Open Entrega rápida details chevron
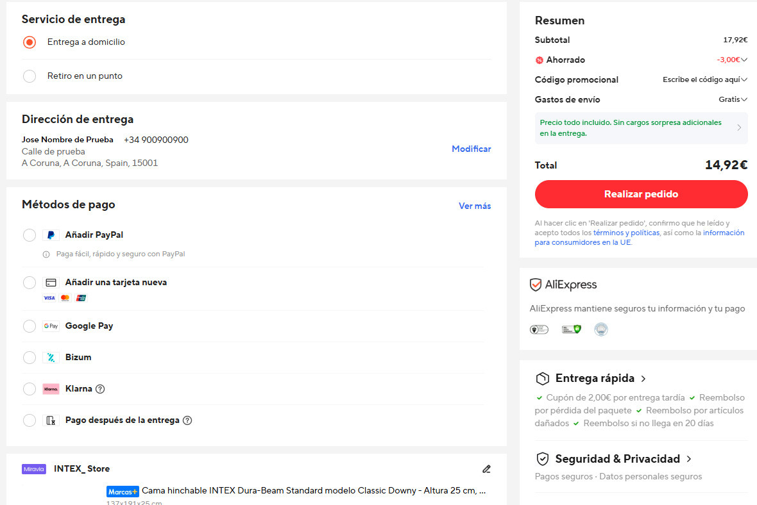The image size is (757, 505). (x=643, y=379)
